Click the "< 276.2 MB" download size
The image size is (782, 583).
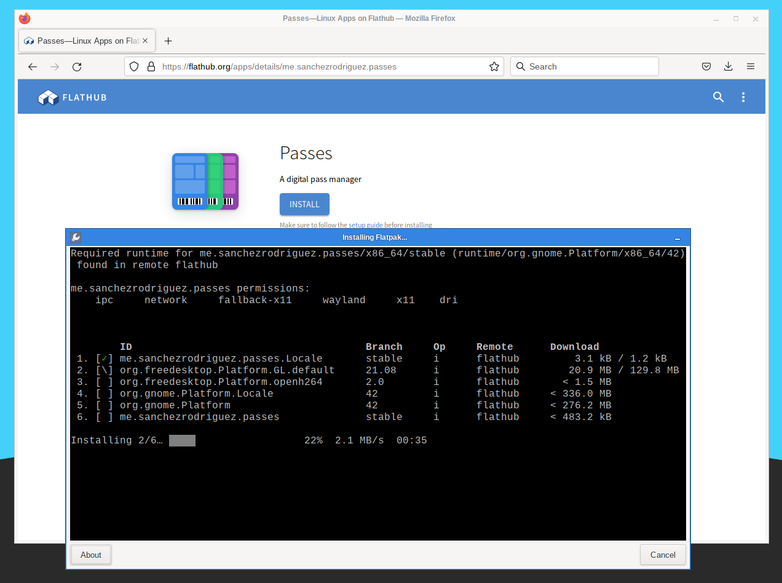[x=581, y=405]
